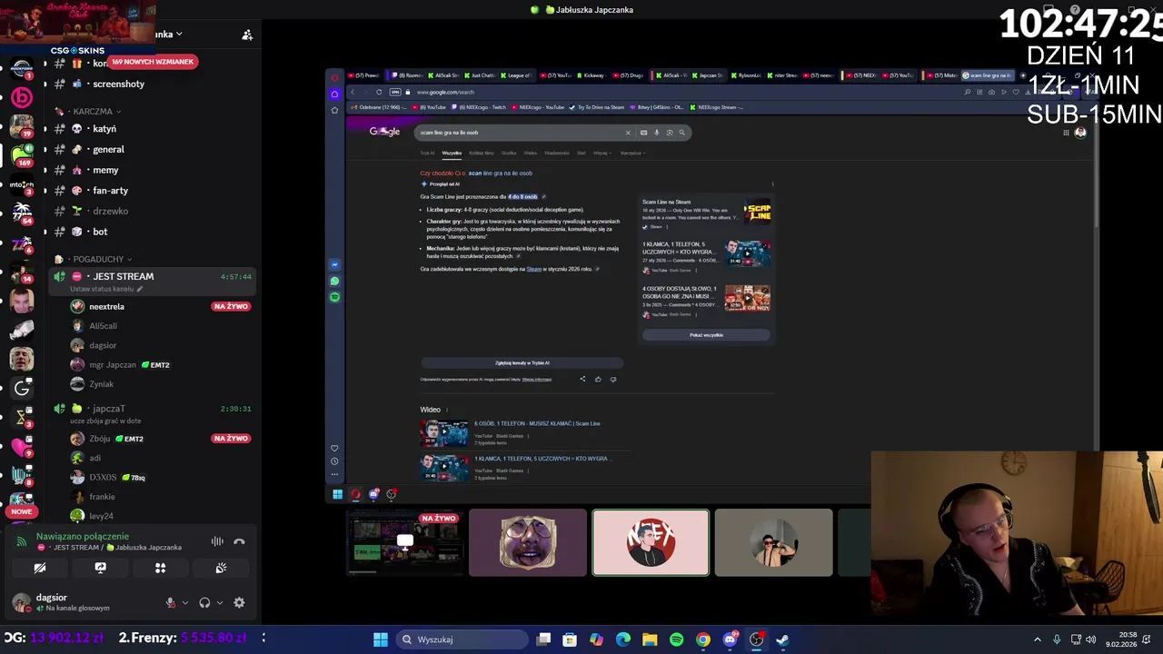Open the general channel

coord(108,149)
